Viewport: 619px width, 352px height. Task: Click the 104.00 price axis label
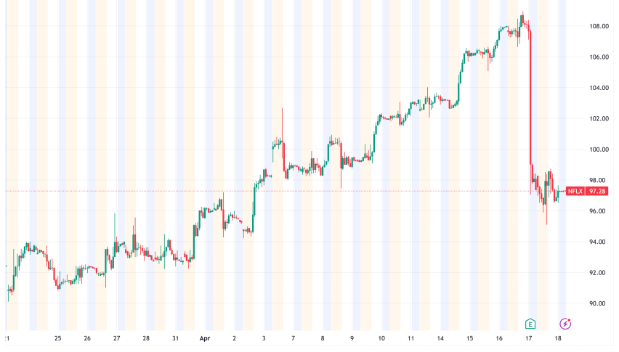(599, 88)
